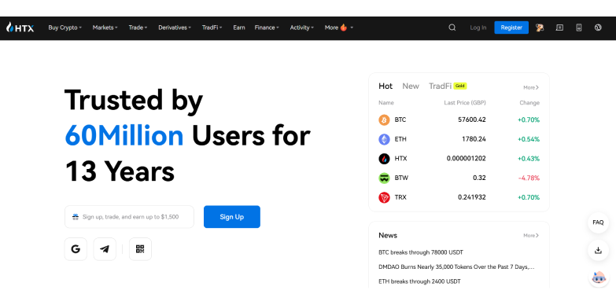Screen dimensions: 616x305
Task: Click the Last Price (GBP) header
Action: (465, 103)
